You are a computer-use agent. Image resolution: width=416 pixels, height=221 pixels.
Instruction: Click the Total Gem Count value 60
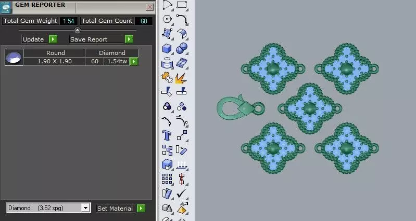pos(144,21)
